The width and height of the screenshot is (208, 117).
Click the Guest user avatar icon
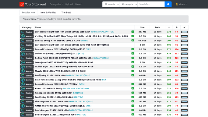click(x=177, y=4)
